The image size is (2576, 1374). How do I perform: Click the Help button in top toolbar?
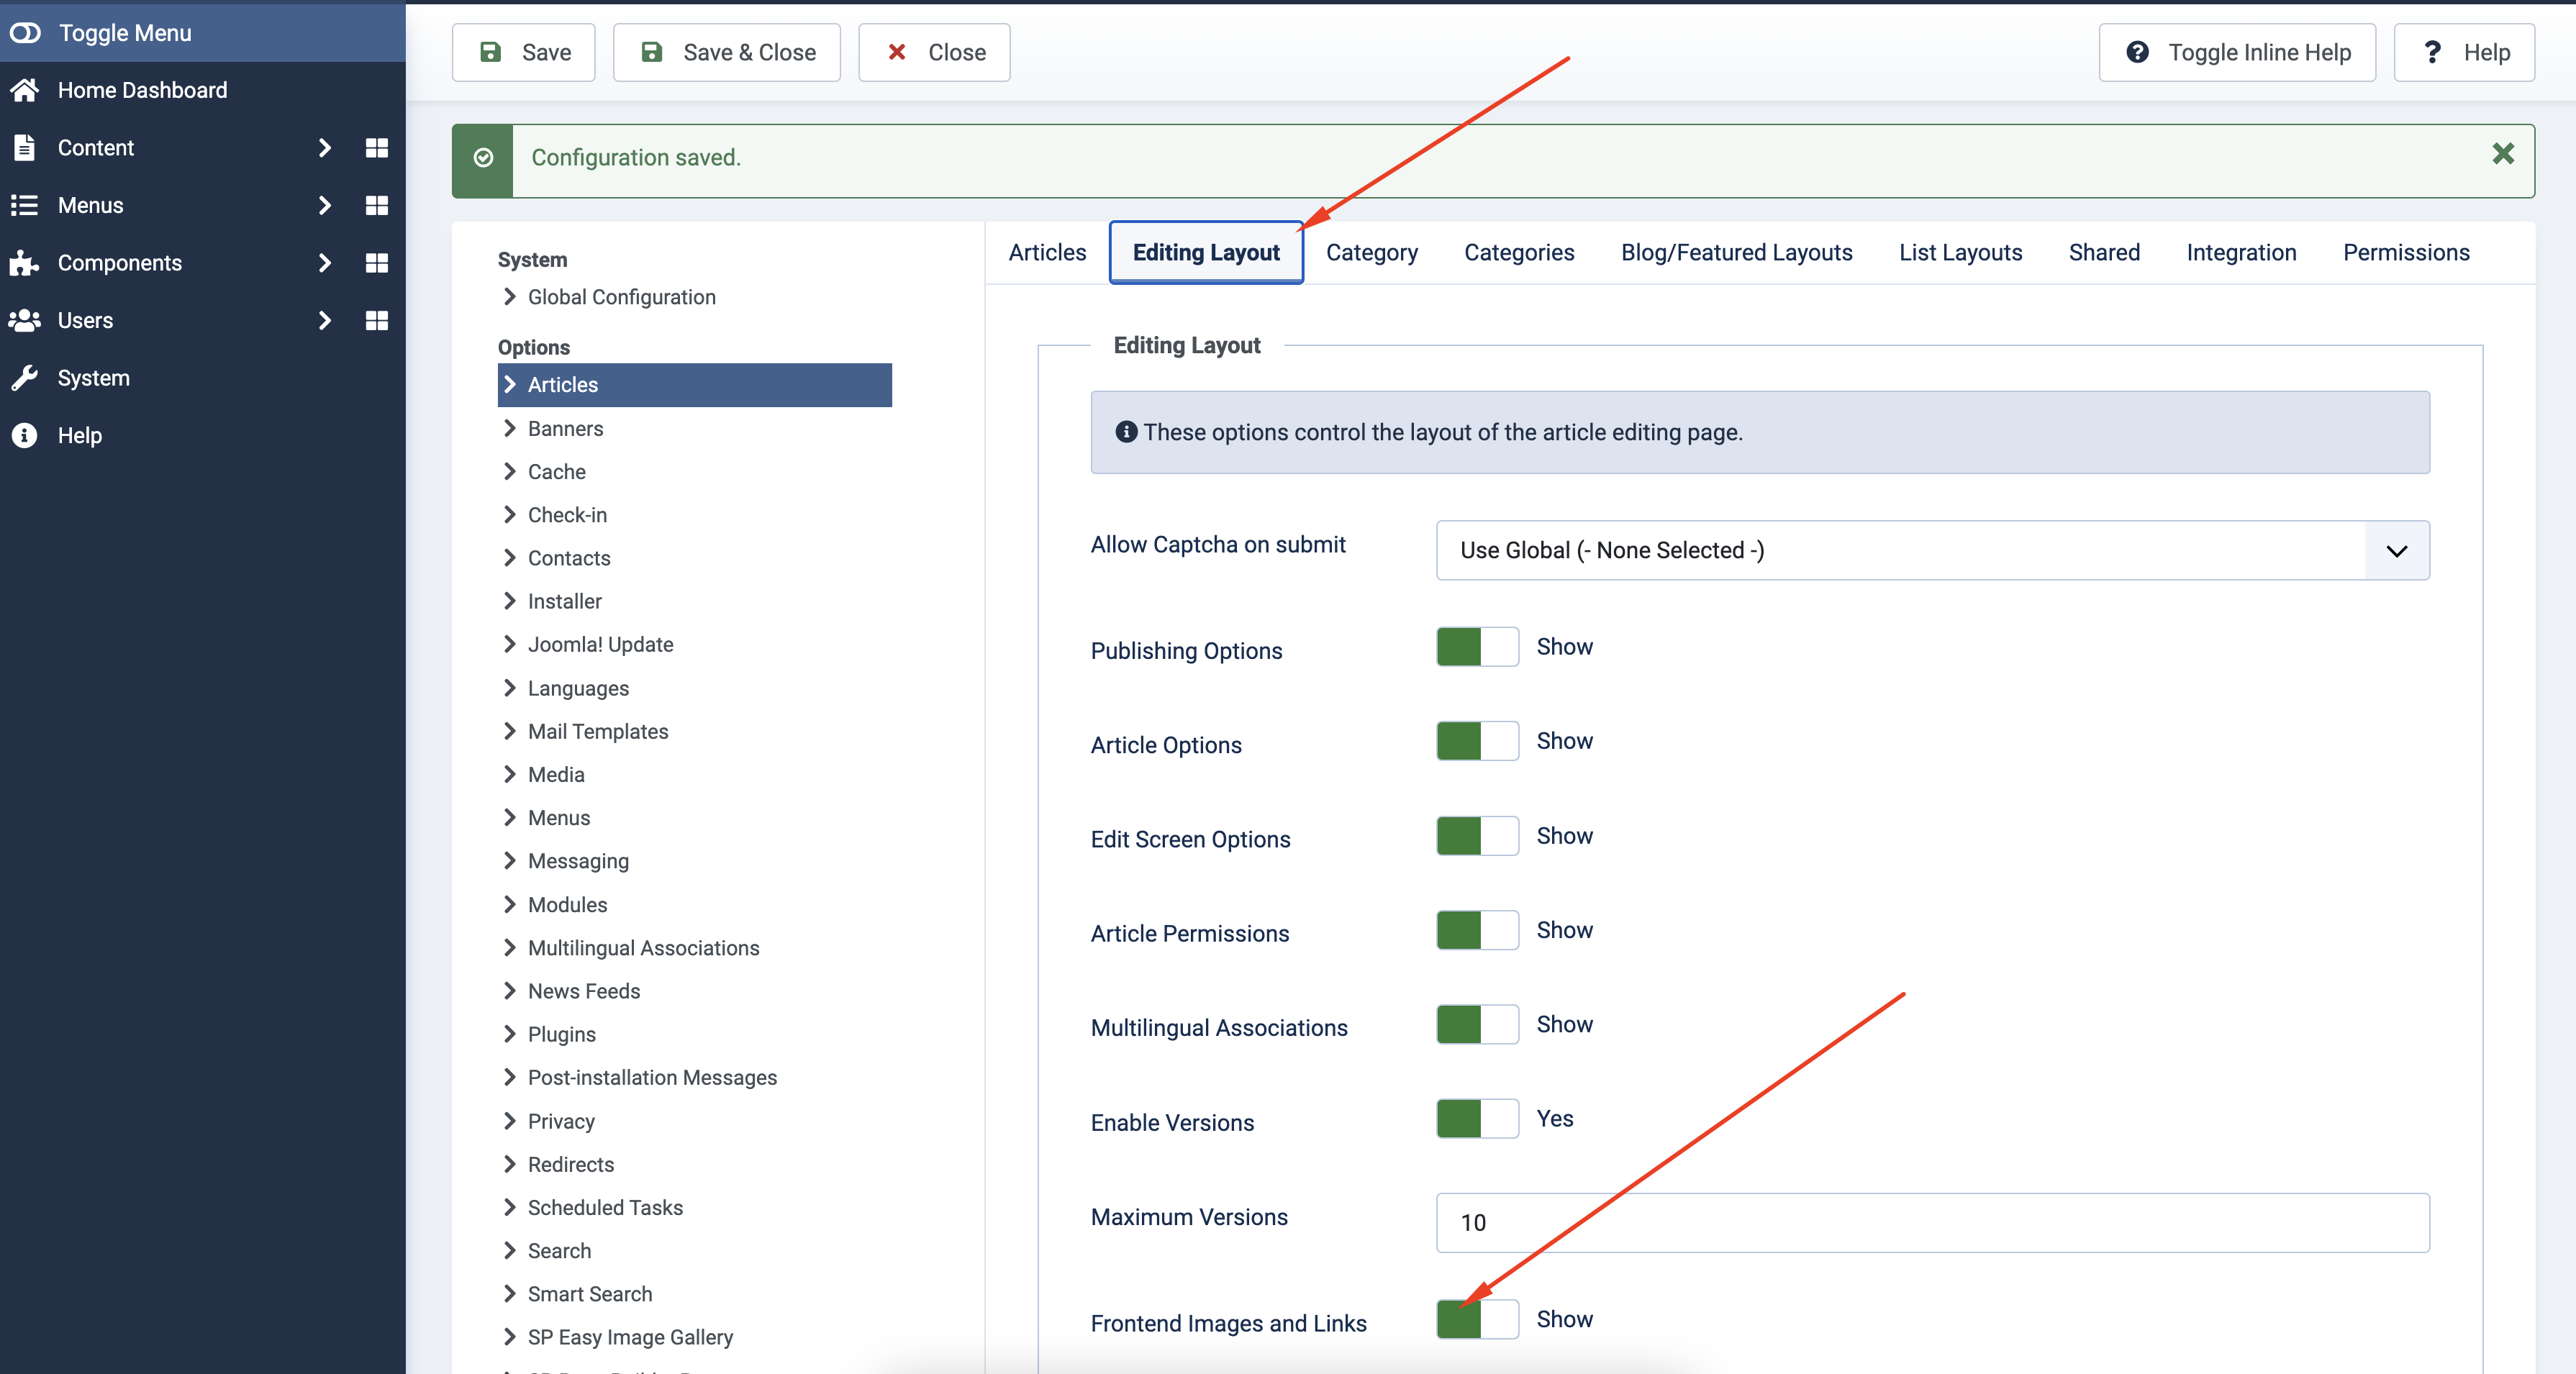(2464, 52)
